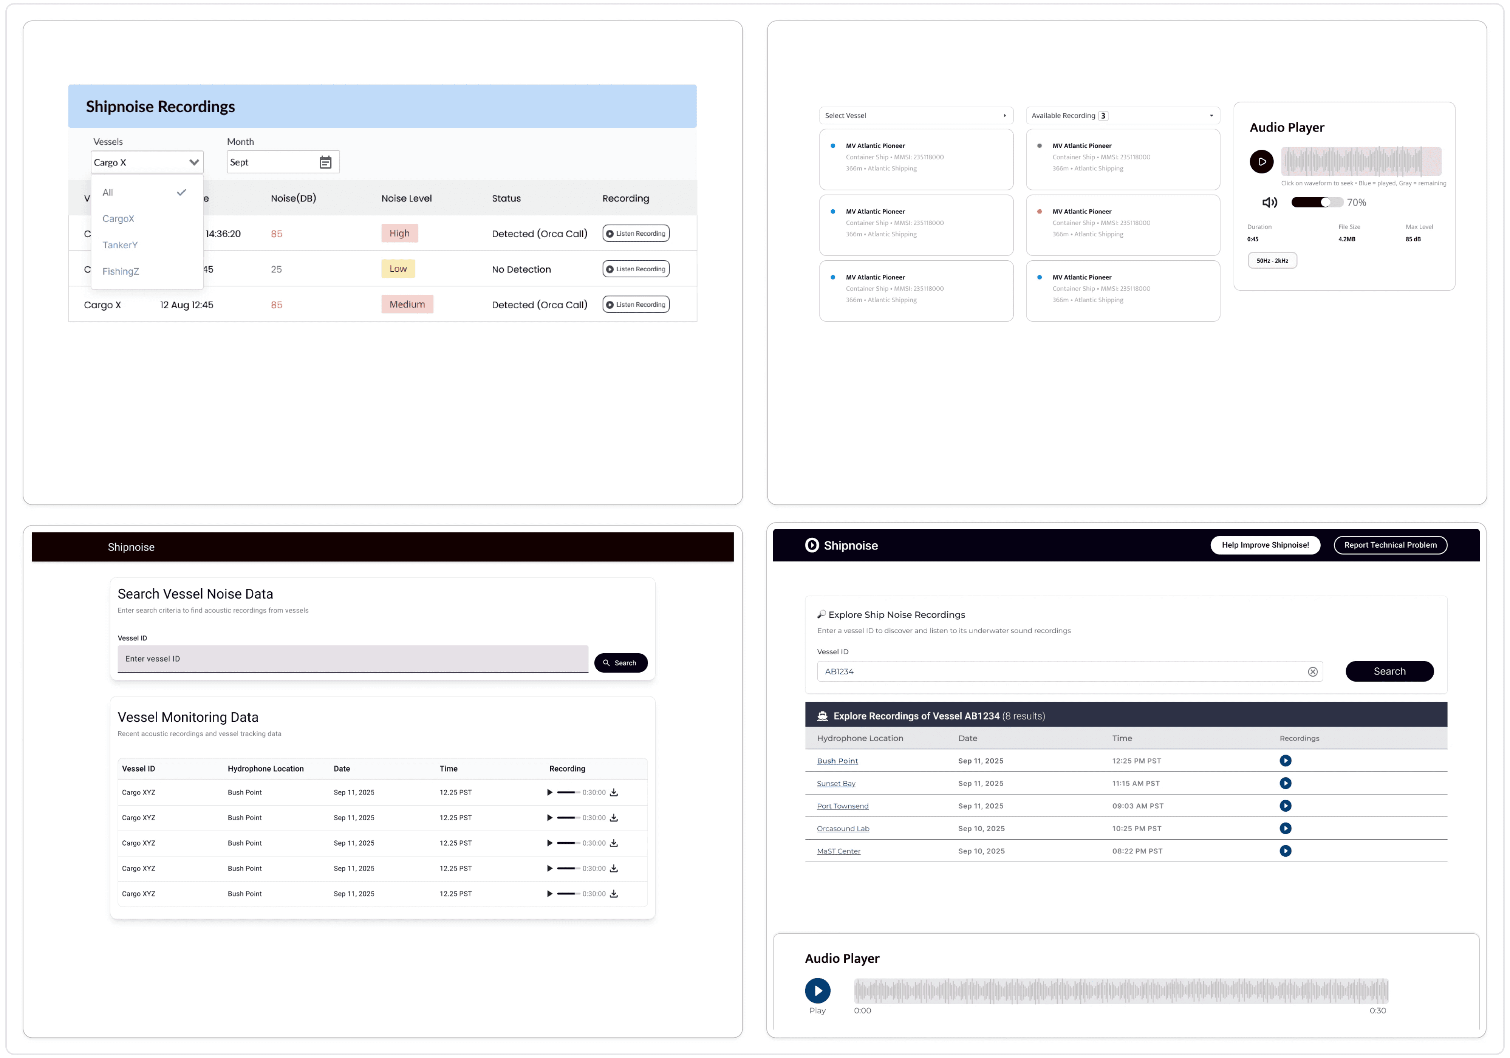The height and width of the screenshot is (1058, 1510).
Task: Click the clear icon in Vessel ID field
Action: (1312, 671)
